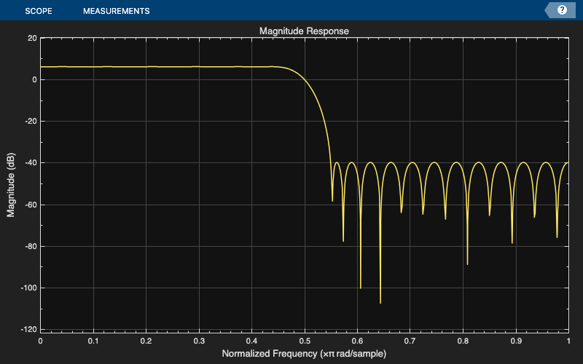Select the Normalized Frequency x-axis label
583x364 pixels.
[x=304, y=353]
